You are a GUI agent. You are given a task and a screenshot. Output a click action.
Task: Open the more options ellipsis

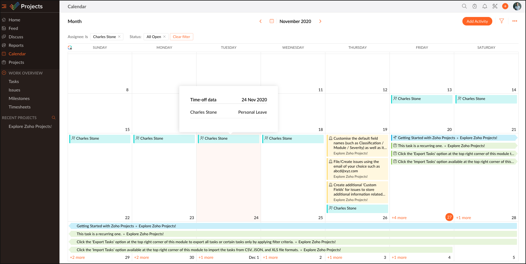515,21
